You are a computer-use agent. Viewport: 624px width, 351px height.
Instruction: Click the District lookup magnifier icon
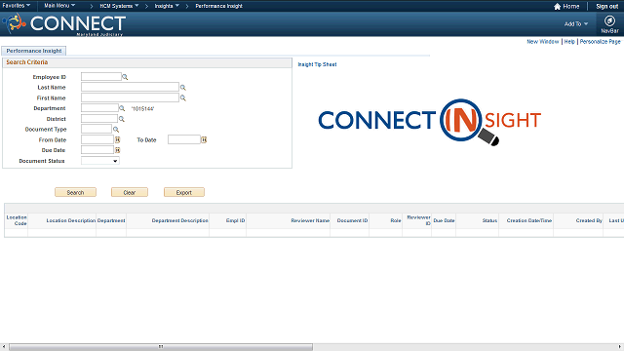(122, 119)
